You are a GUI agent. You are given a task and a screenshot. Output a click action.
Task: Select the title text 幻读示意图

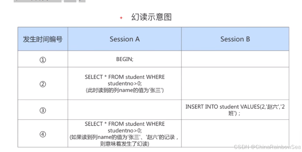tap(151, 17)
